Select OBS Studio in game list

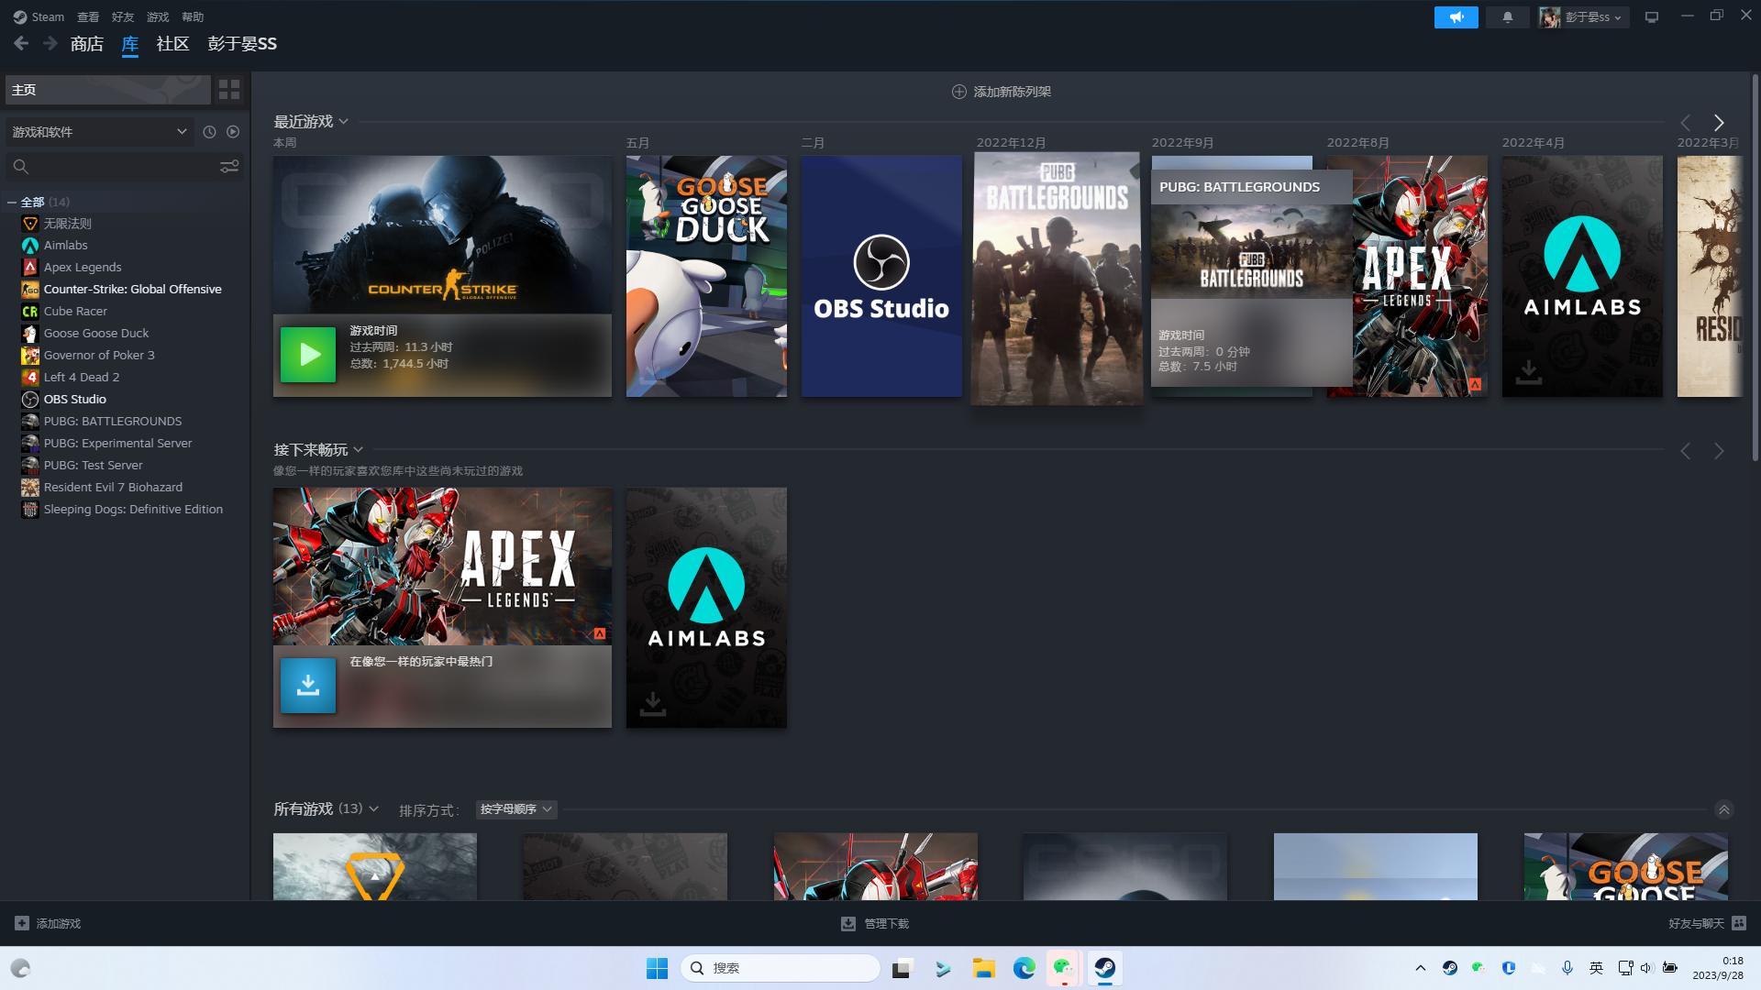75,399
